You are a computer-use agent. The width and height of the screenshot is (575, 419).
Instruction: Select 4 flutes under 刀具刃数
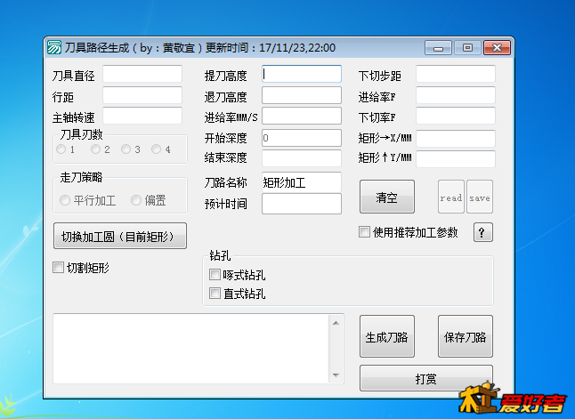click(157, 149)
